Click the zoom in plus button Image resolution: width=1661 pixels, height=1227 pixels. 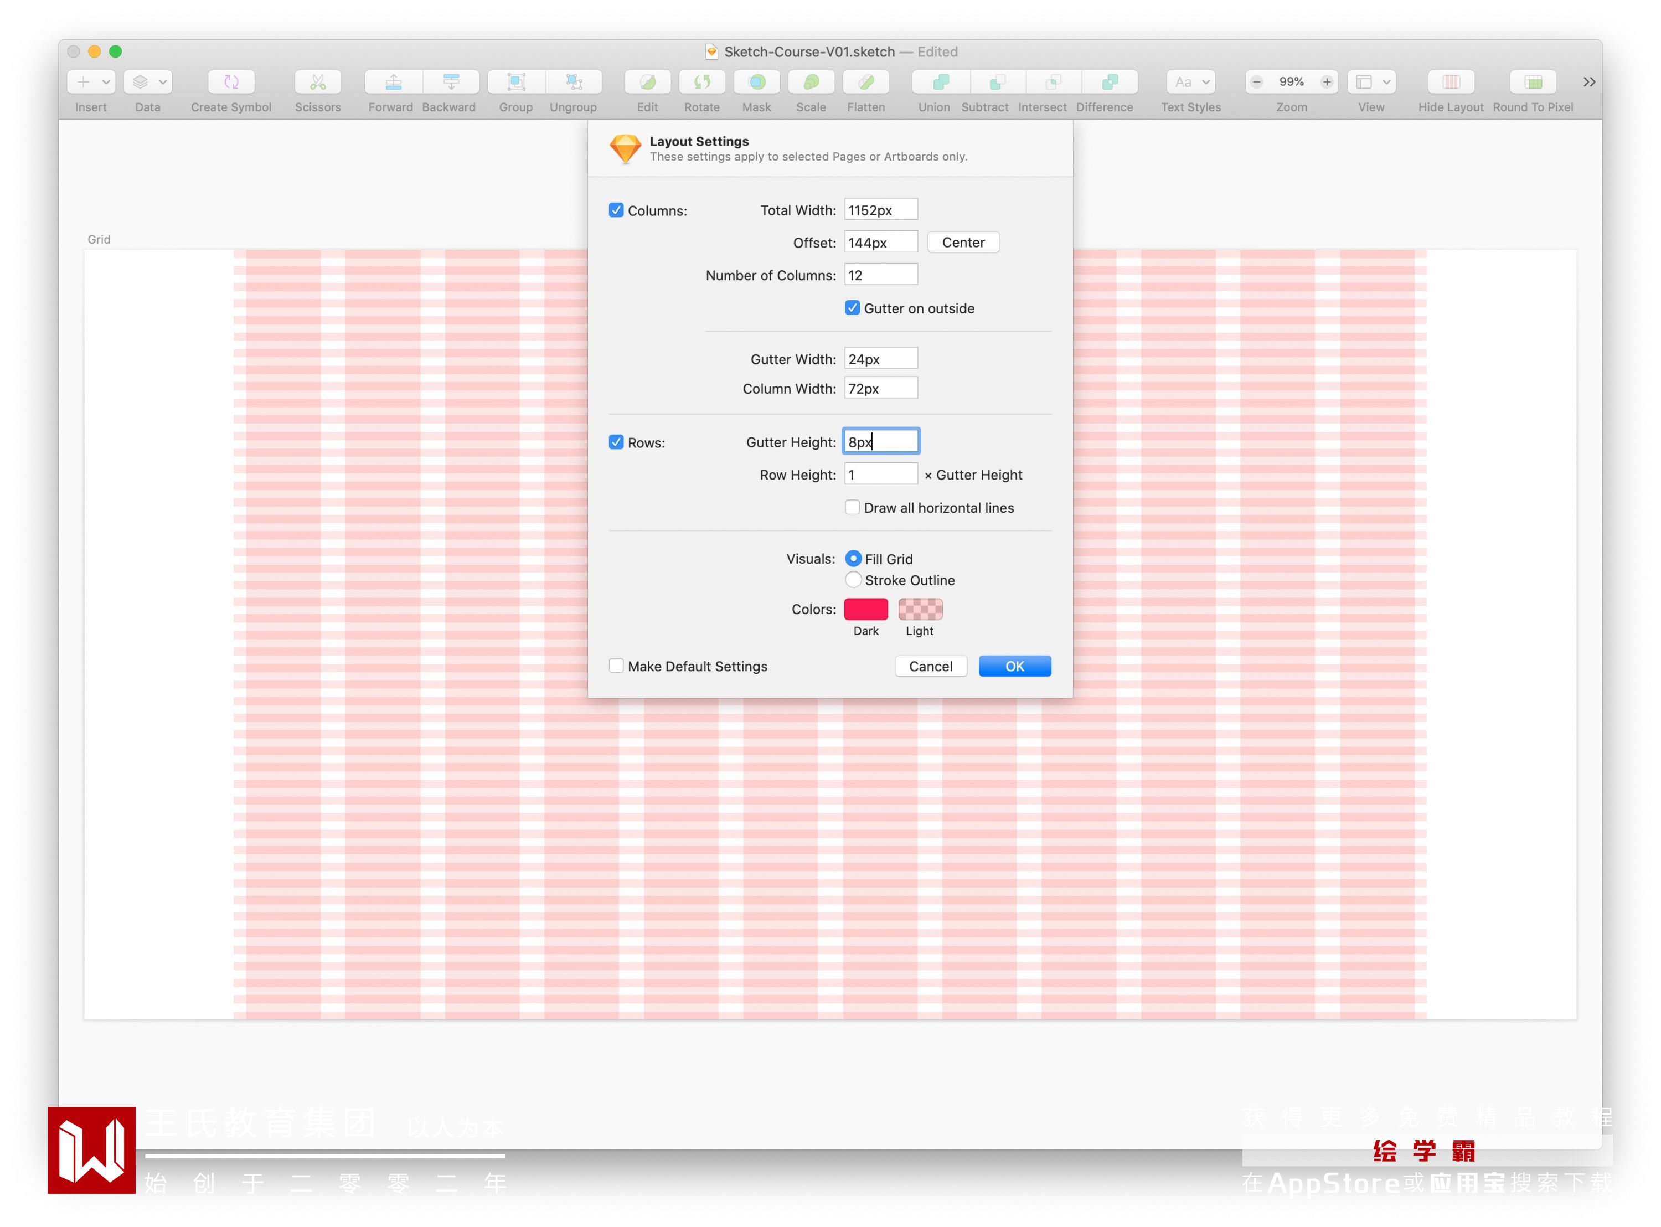click(1326, 82)
